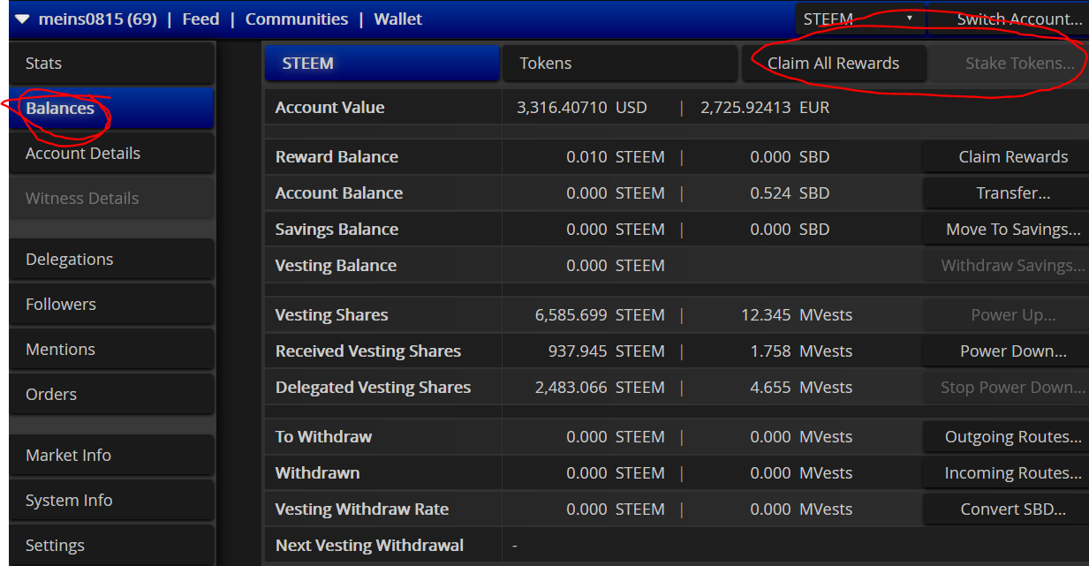Select the 6,585.699 STEEM vesting shares value
1089x566 pixels.
pyautogui.click(x=600, y=315)
